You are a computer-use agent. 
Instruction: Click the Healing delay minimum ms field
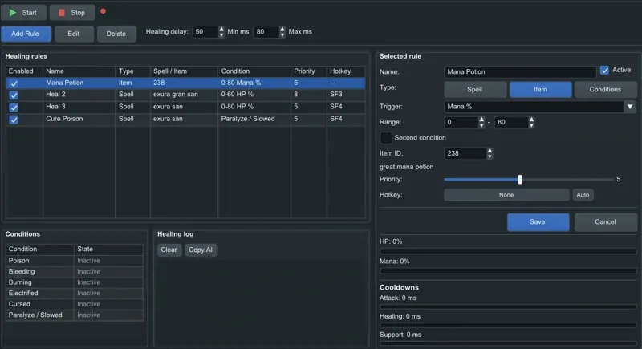205,32
